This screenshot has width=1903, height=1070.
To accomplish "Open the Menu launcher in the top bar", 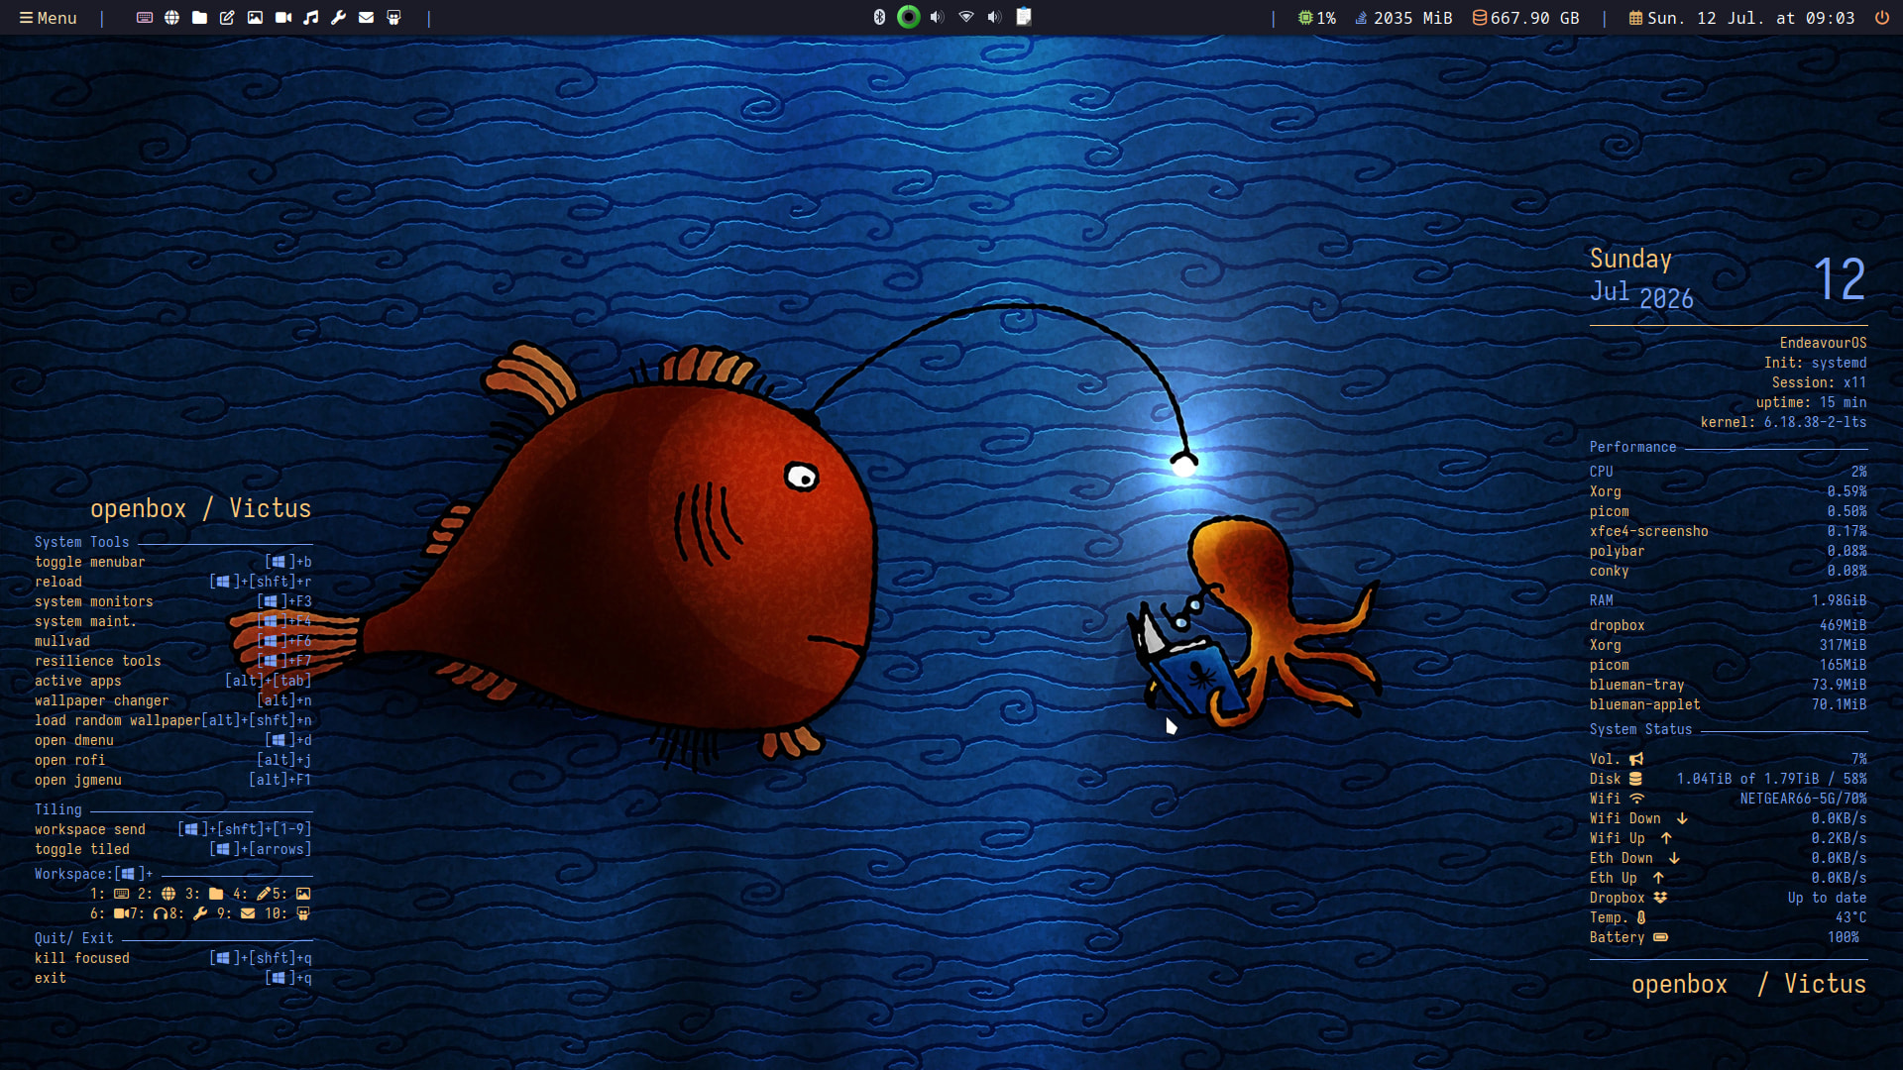I will [x=48, y=18].
